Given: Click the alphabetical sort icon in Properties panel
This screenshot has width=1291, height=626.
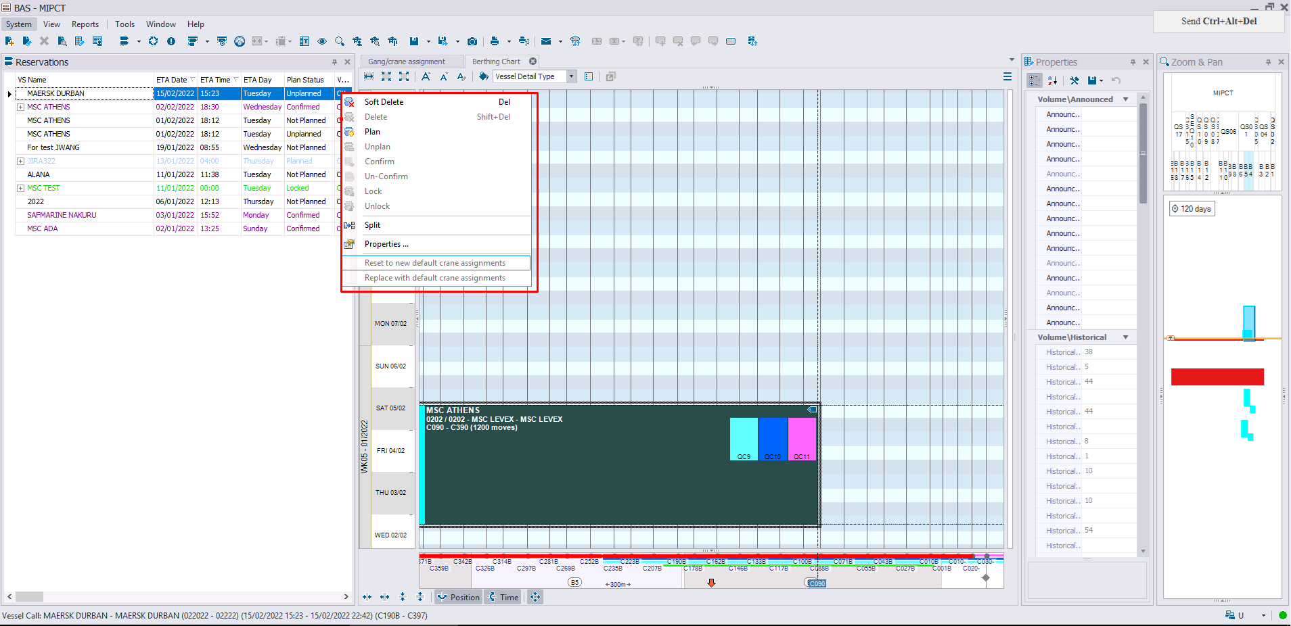Looking at the screenshot, I should click(1053, 80).
